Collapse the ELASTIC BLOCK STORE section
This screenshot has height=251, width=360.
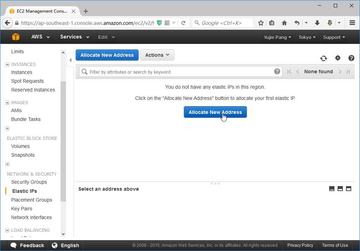tap(7, 128)
